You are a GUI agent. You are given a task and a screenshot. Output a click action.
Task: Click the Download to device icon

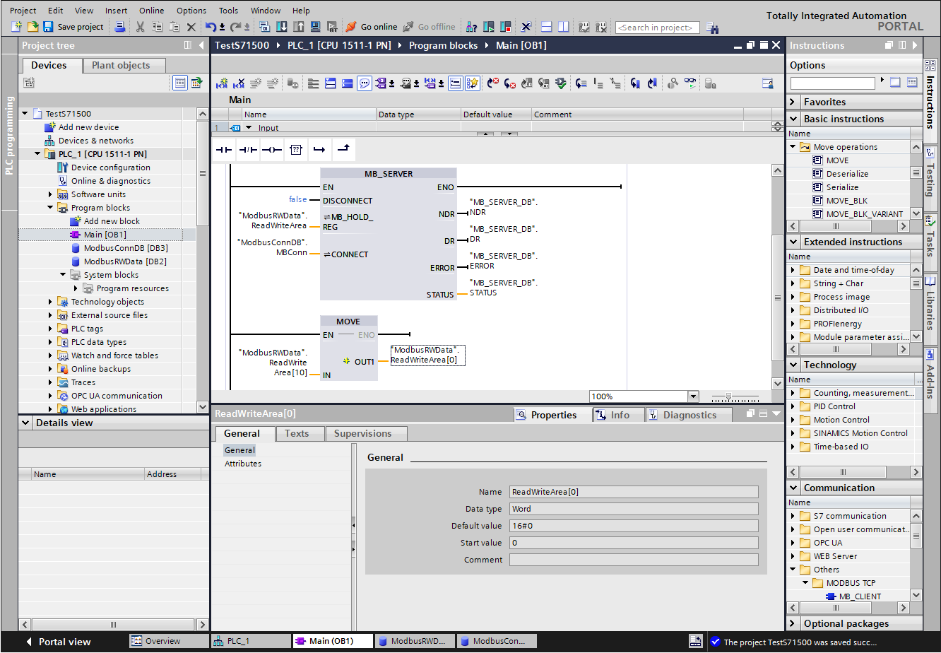pos(281,27)
